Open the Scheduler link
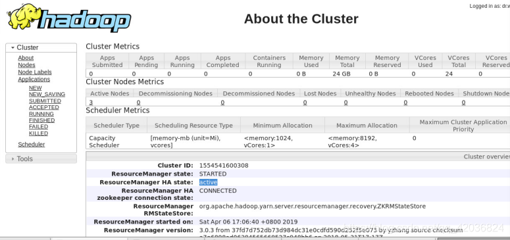This screenshot has width=510, height=240. pos(31,145)
